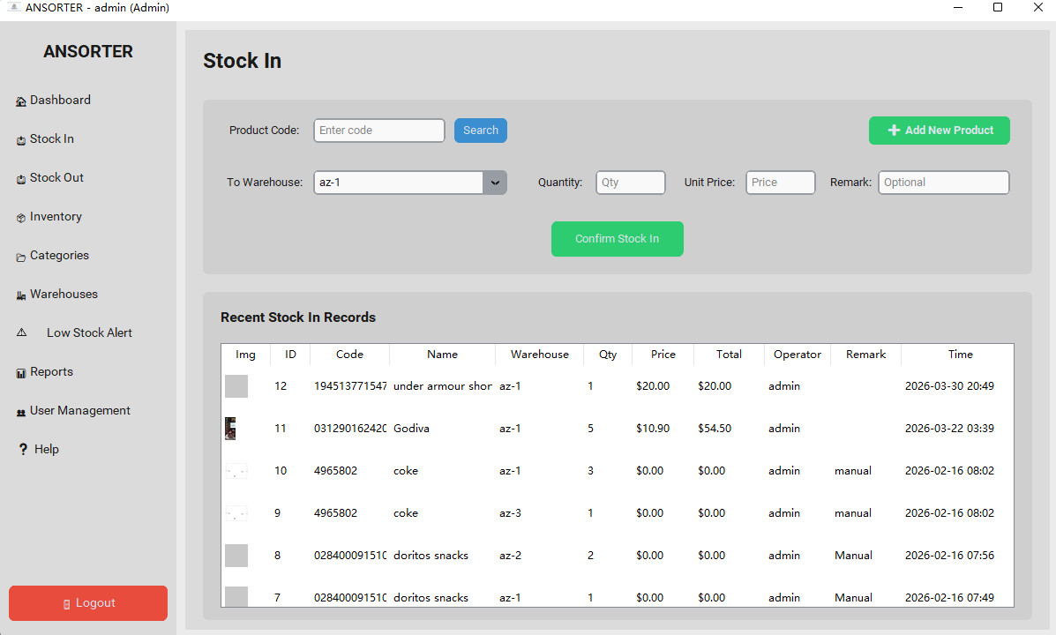This screenshot has width=1056, height=635.
Task: Focus the Product Code input field
Action: [x=379, y=131]
